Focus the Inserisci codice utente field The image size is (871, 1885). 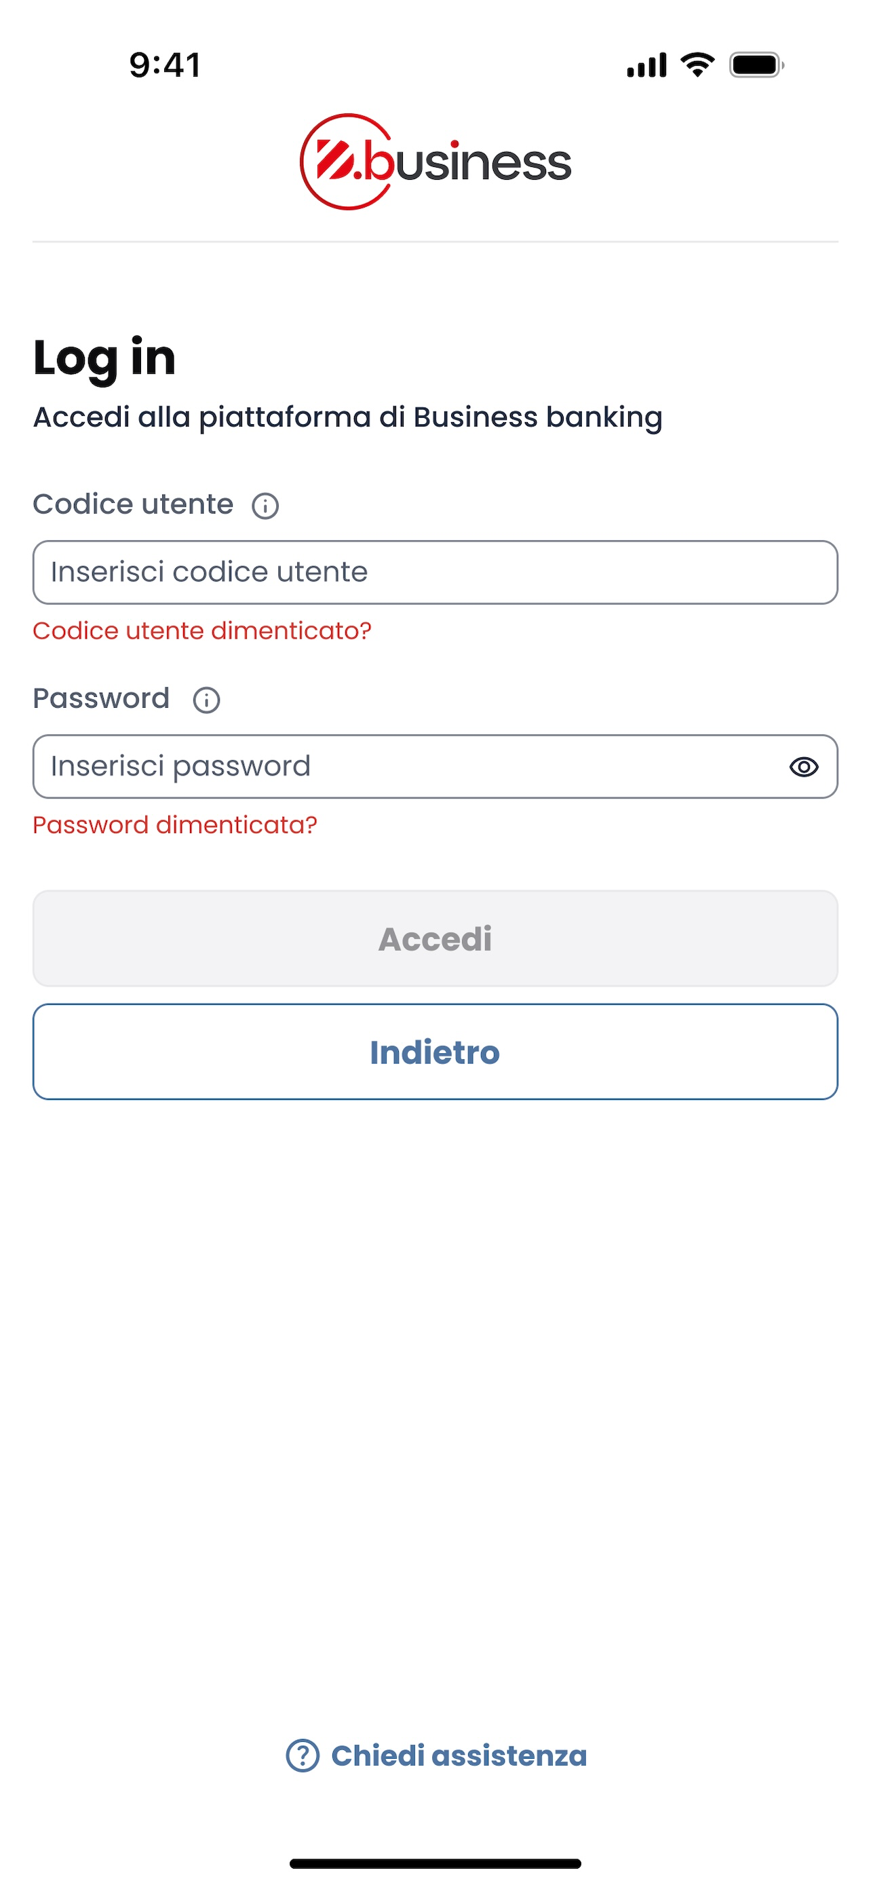pyautogui.click(x=435, y=572)
